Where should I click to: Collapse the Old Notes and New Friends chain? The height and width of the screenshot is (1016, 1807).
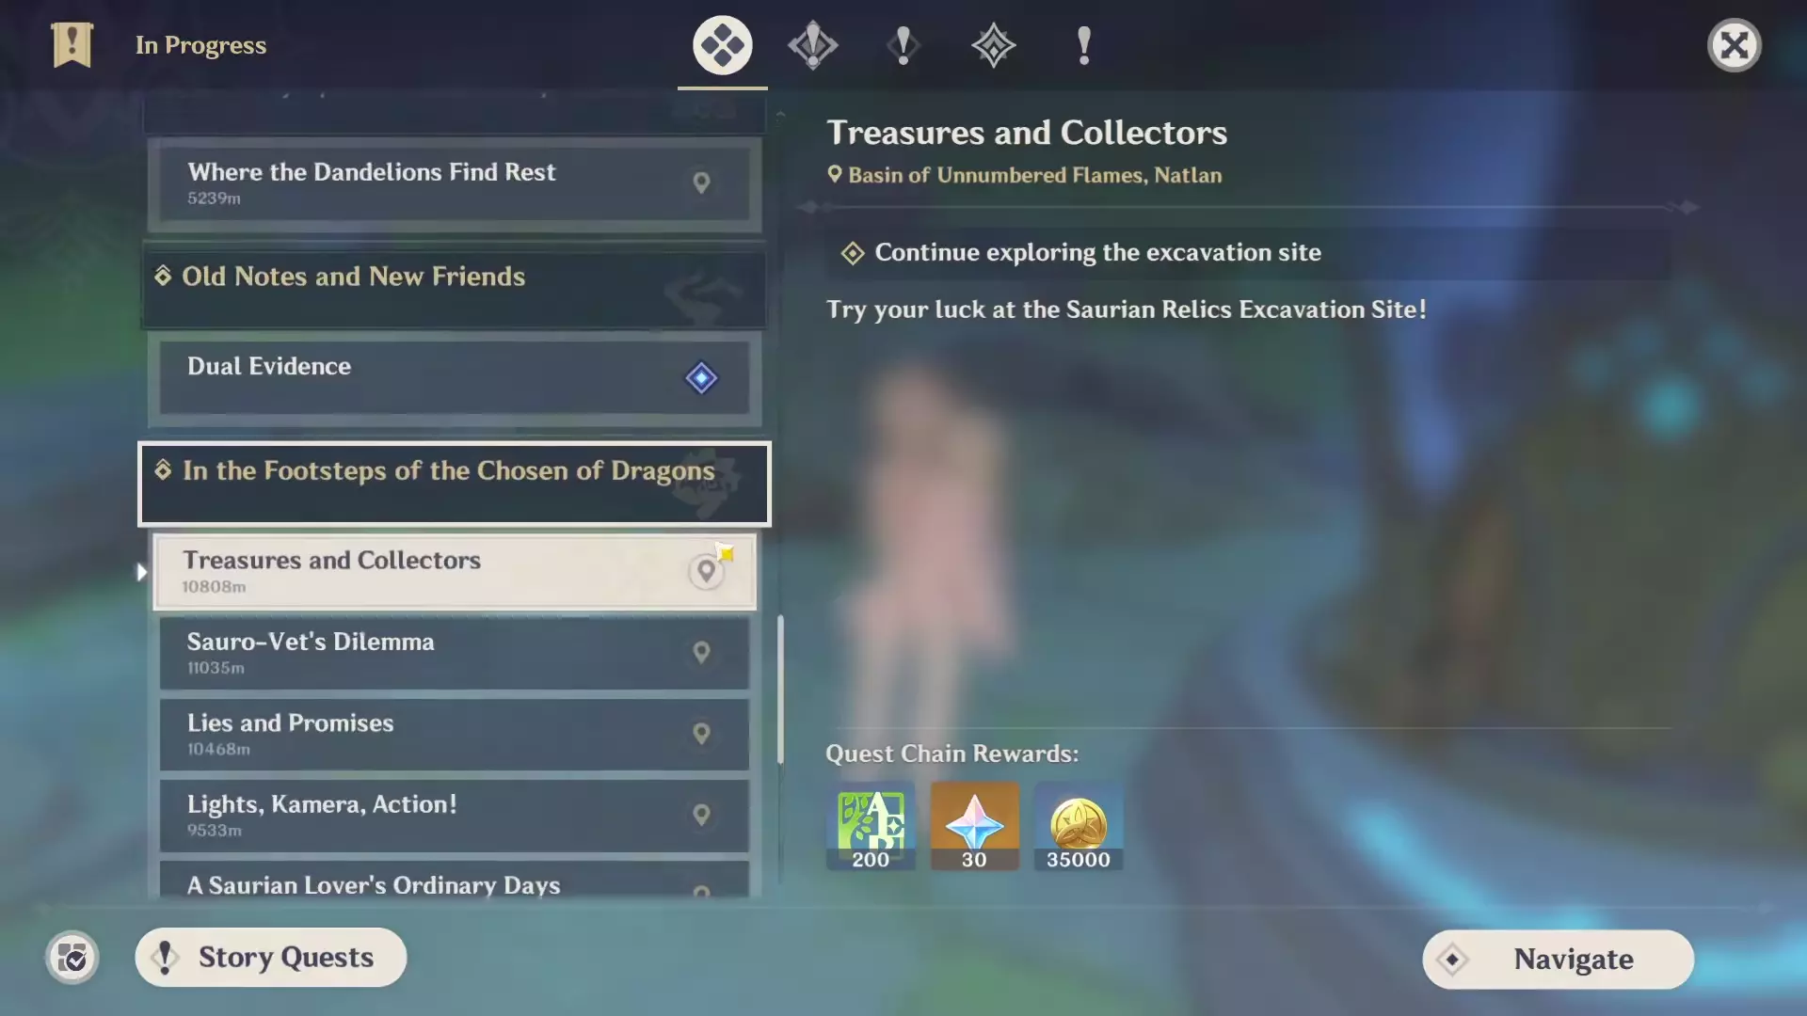455,286
